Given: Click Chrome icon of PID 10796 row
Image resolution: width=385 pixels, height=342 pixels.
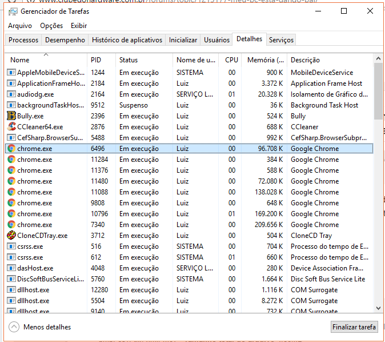Looking at the screenshot, I should click(11, 214).
